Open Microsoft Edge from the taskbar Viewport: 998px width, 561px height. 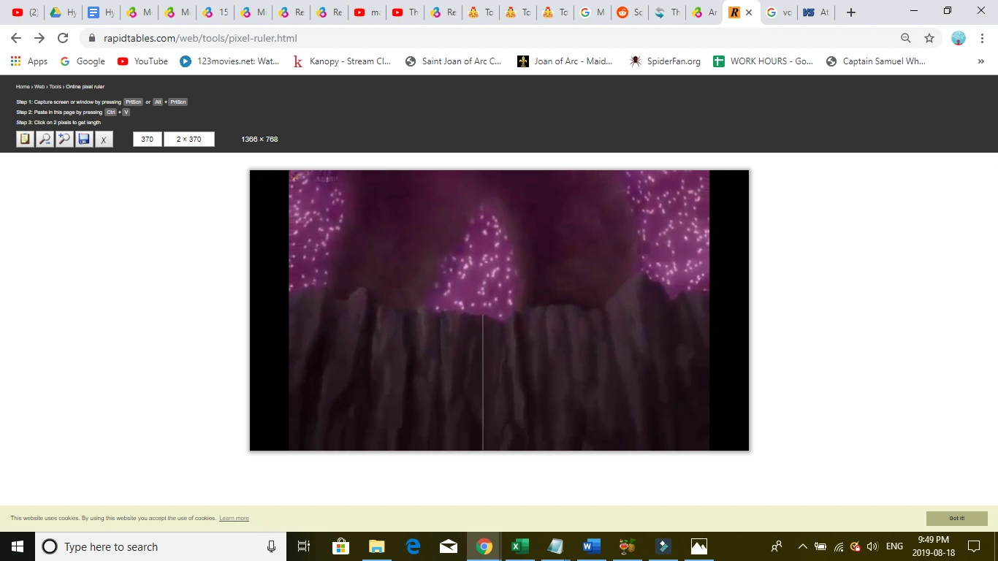(x=412, y=546)
